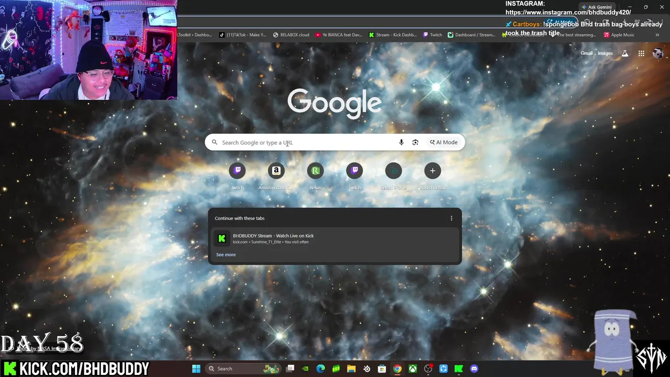Click the Ask Gemini button

pyautogui.click(x=596, y=7)
